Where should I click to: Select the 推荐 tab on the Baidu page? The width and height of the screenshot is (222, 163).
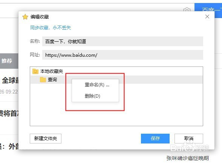pyautogui.click(x=7, y=61)
